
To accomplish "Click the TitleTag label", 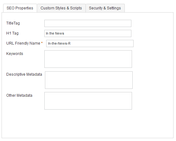I will (13, 23).
